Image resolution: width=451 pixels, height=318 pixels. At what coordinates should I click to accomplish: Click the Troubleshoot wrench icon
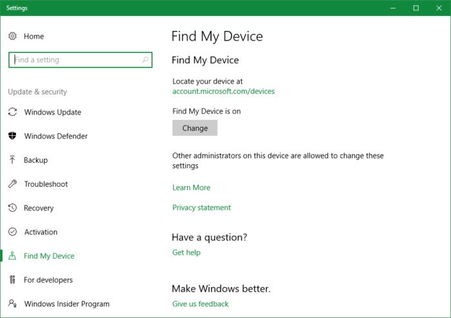coord(12,183)
